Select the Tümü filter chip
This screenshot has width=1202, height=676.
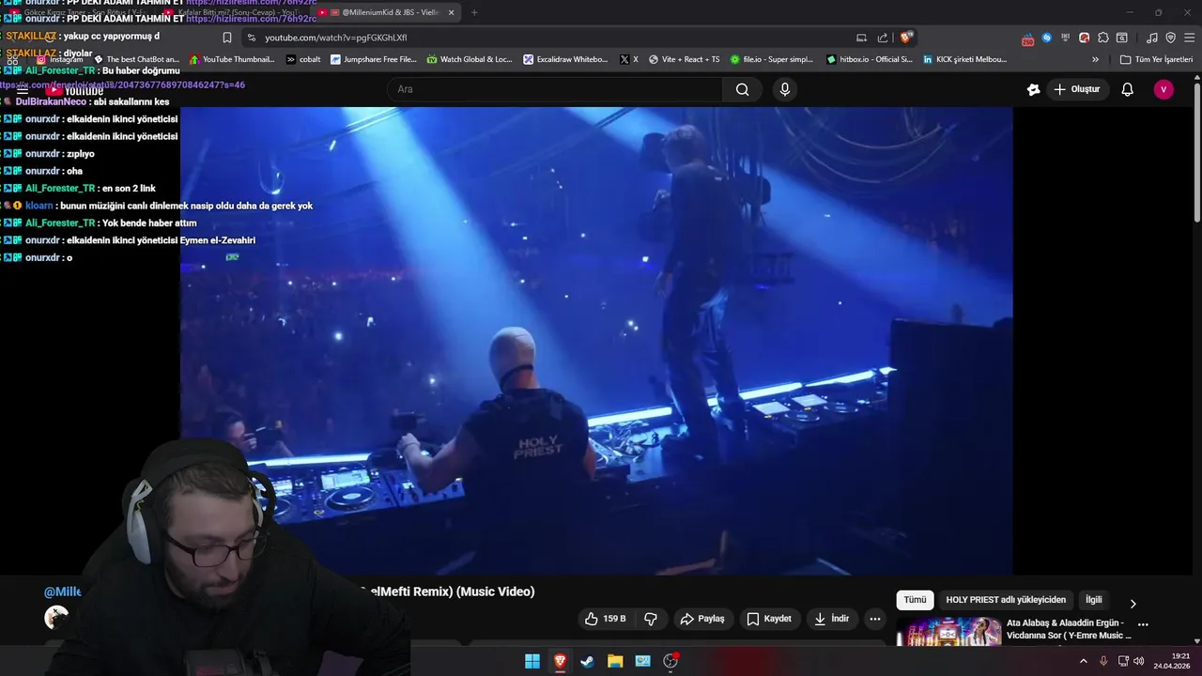tap(915, 600)
